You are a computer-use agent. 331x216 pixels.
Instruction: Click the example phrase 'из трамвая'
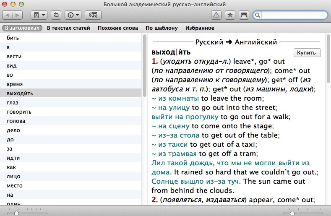pyautogui.click(x=177, y=154)
